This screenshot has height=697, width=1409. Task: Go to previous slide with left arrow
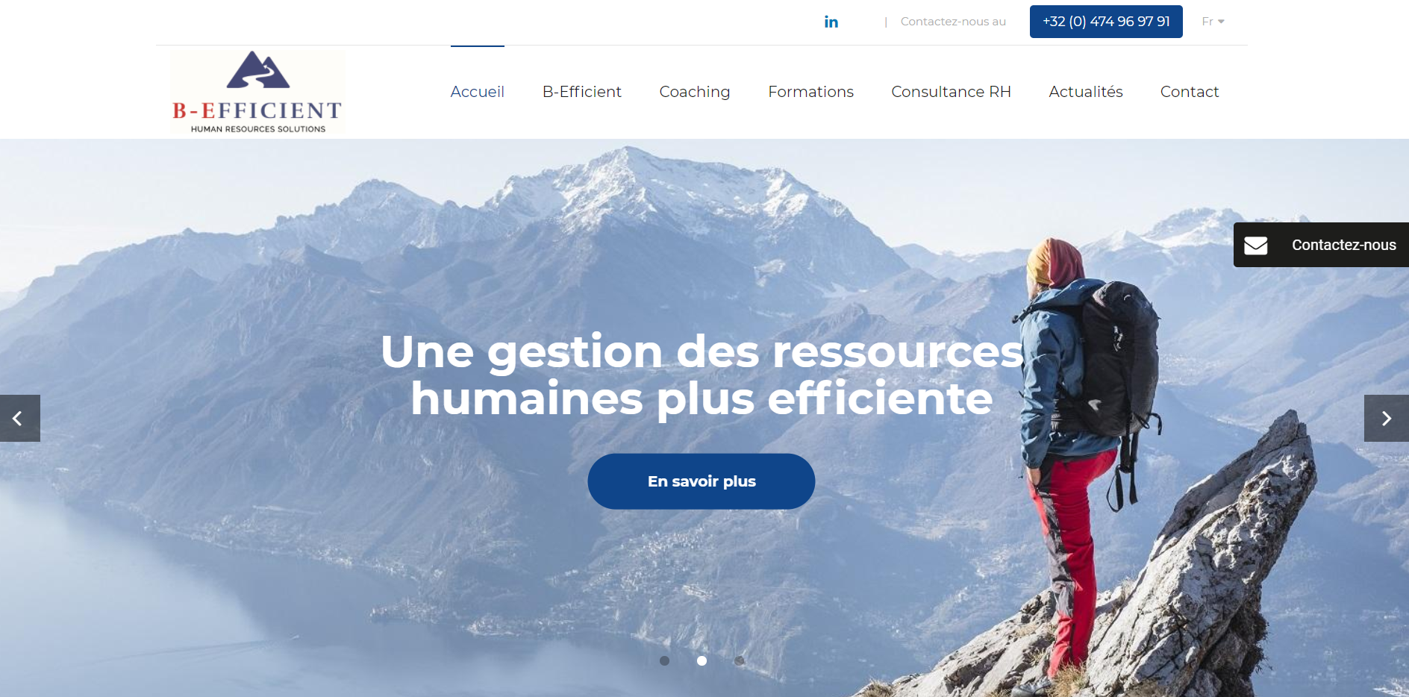point(19,419)
